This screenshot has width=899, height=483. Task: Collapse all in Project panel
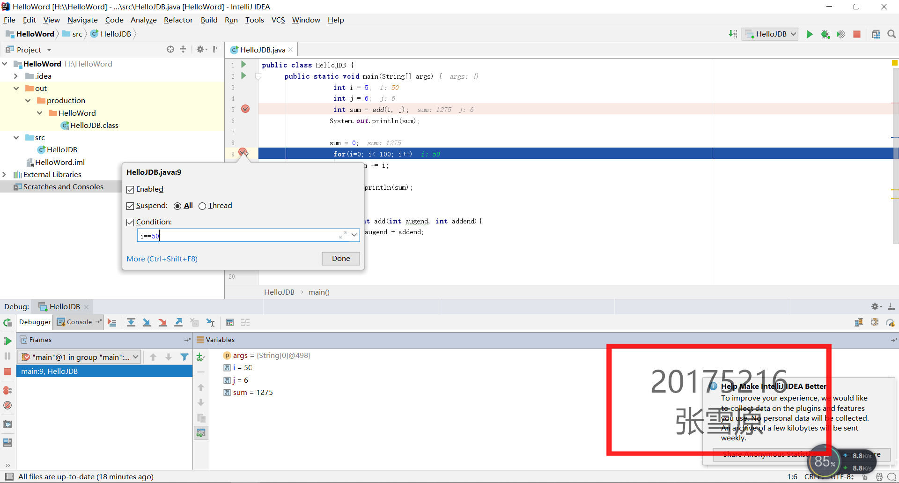pyautogui.click(x=183, y=50)
